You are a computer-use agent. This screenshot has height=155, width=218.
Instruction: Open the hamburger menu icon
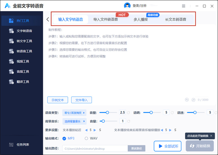pos(183,6)
